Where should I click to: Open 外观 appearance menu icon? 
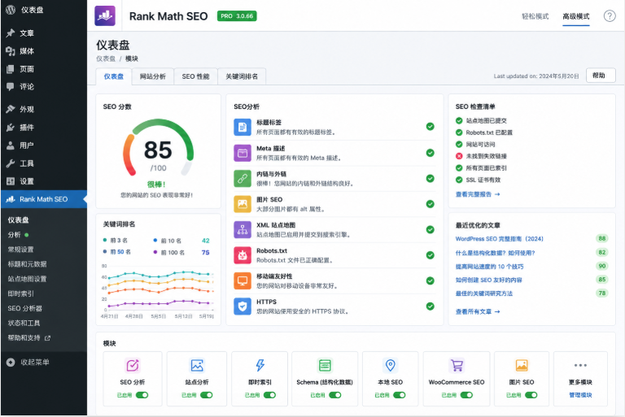(11, 109)
